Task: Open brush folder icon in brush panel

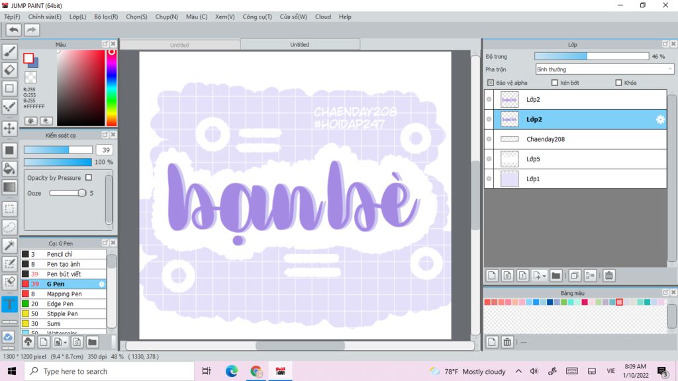Action: coord(92,342)
